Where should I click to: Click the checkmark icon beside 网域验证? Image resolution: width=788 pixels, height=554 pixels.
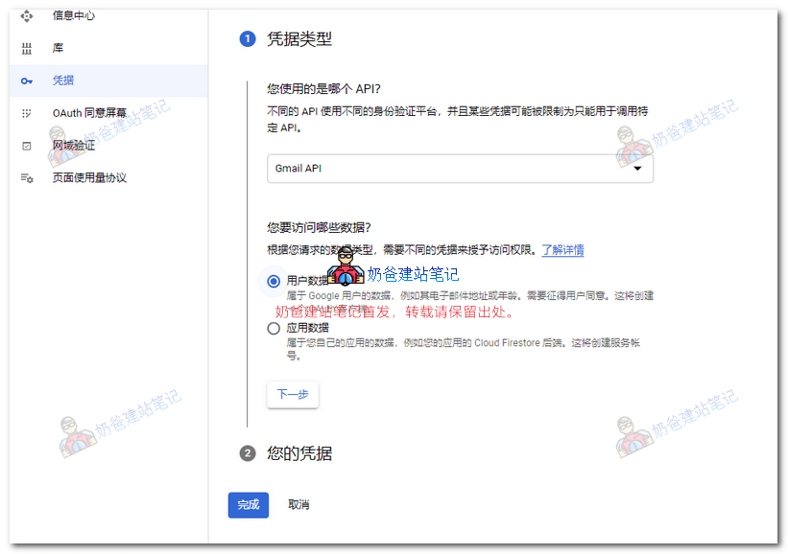(25, 146)
